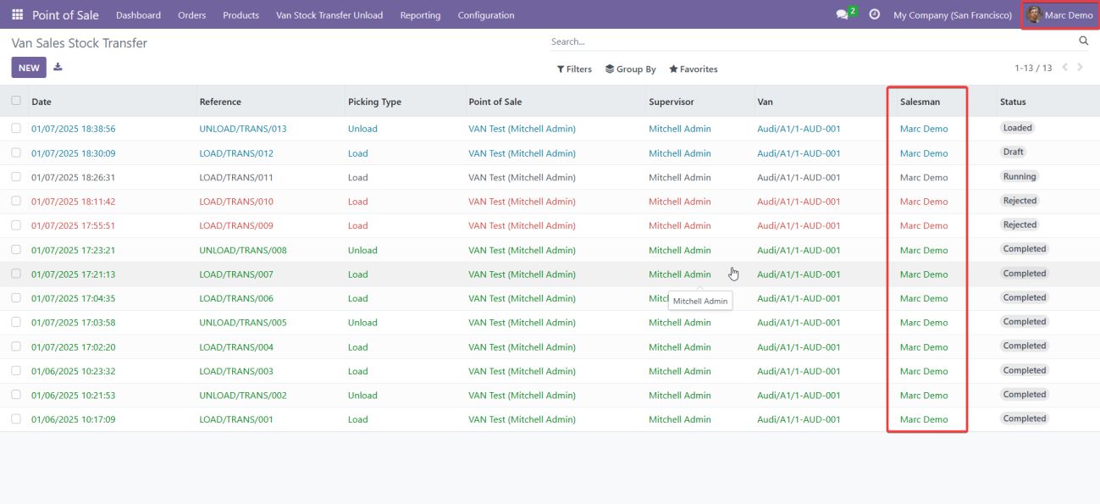Image resolution: width=1100 pixels, height=504 pixels.
Task: Open the activities clock icon
Action: [x=875, y=15]
